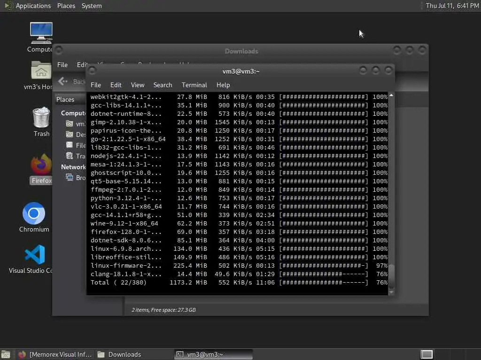Open the terminal View menu
This screenshot has height=360, width=481.
[138, 85]
